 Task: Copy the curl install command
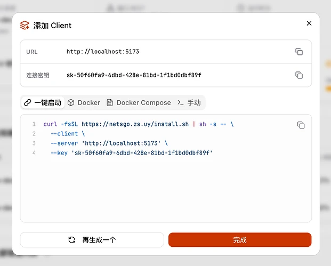[301, 125]
